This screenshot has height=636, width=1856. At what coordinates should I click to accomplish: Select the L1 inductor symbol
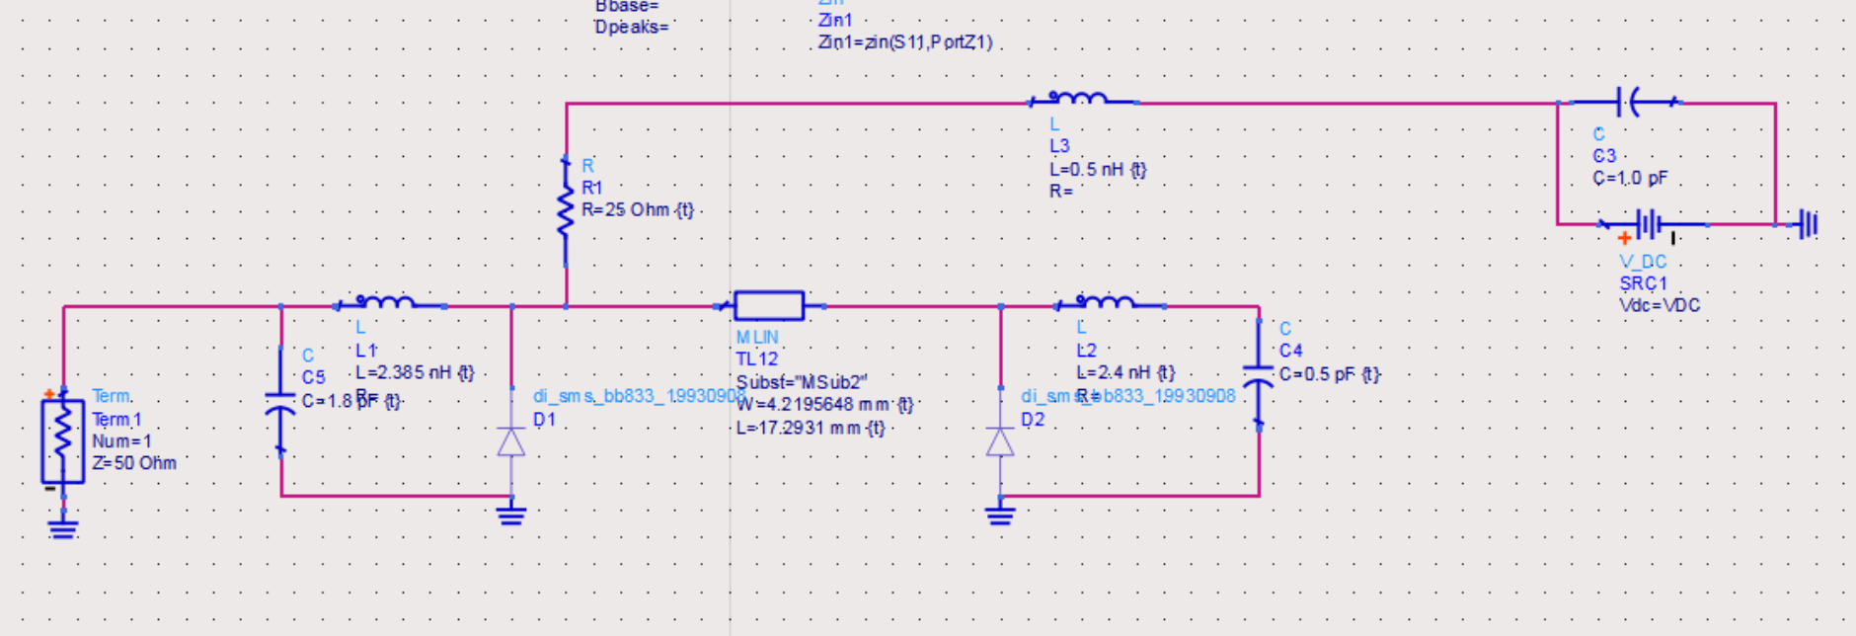[388, 302]
